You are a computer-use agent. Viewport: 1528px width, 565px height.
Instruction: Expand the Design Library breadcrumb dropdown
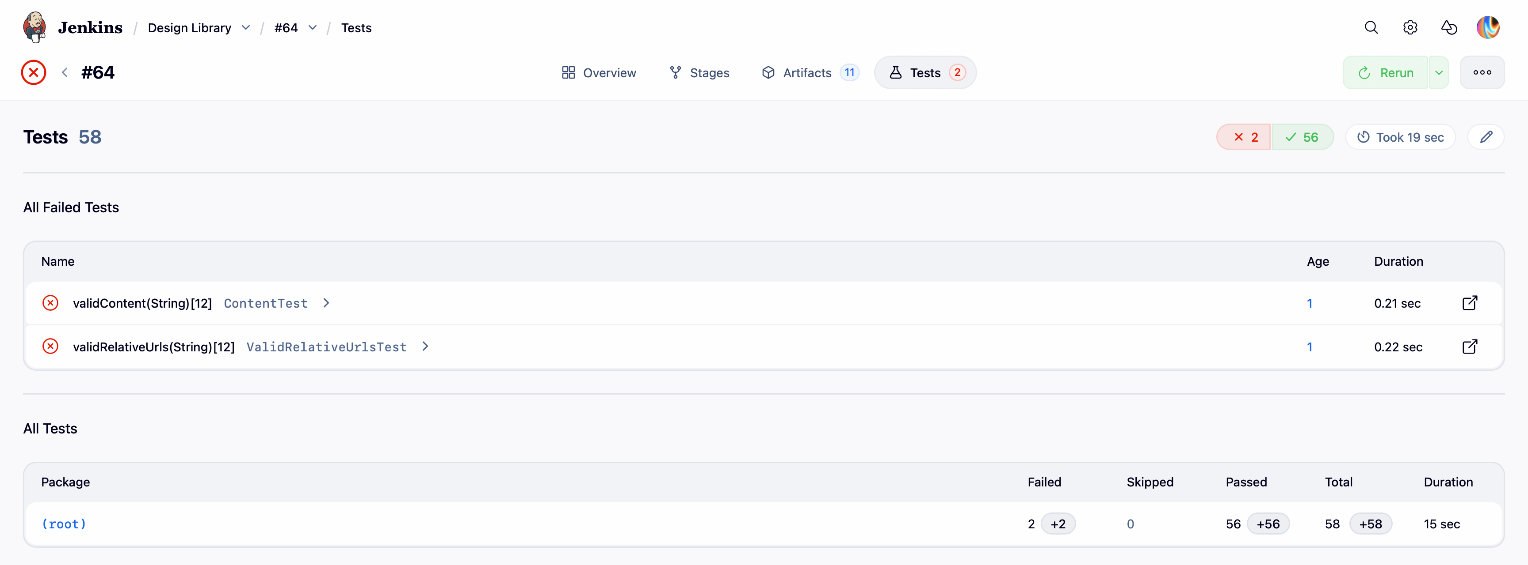pos(245,28)
